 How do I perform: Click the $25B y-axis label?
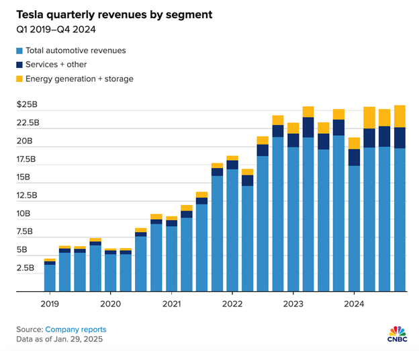27,104
